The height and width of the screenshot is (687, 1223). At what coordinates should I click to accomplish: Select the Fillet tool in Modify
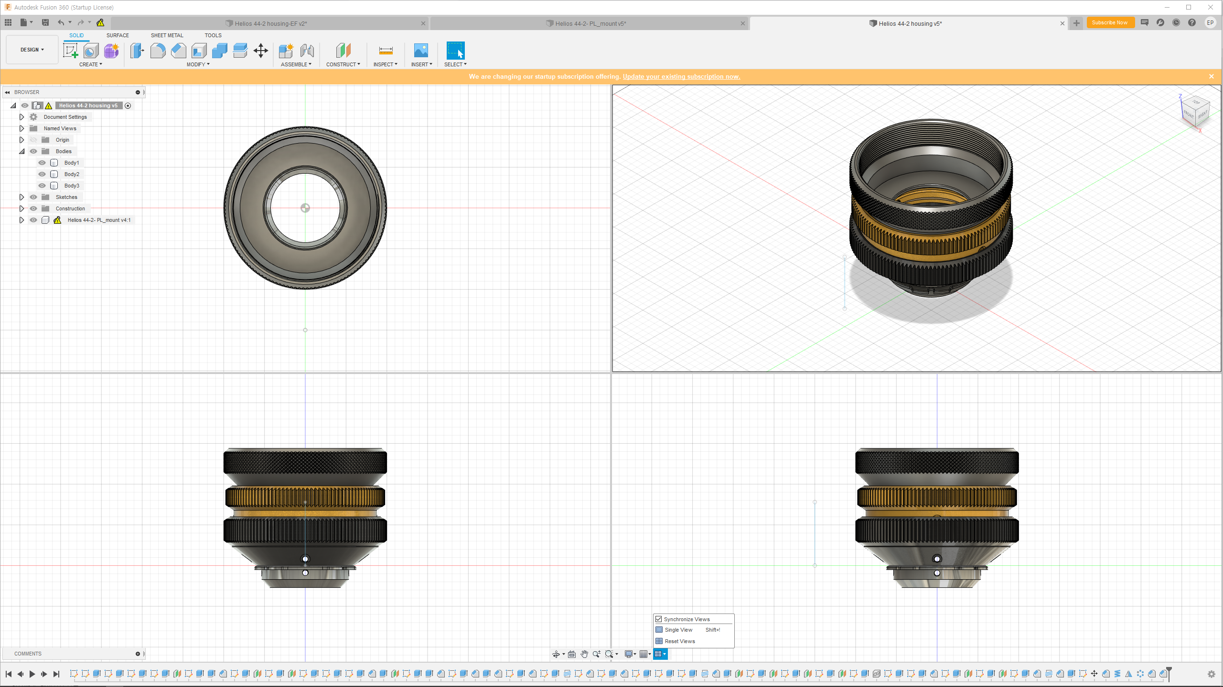pos(158,51)
